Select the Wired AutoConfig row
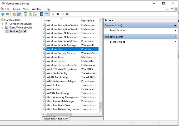The image size is (179, 126). tap(71, 73)
